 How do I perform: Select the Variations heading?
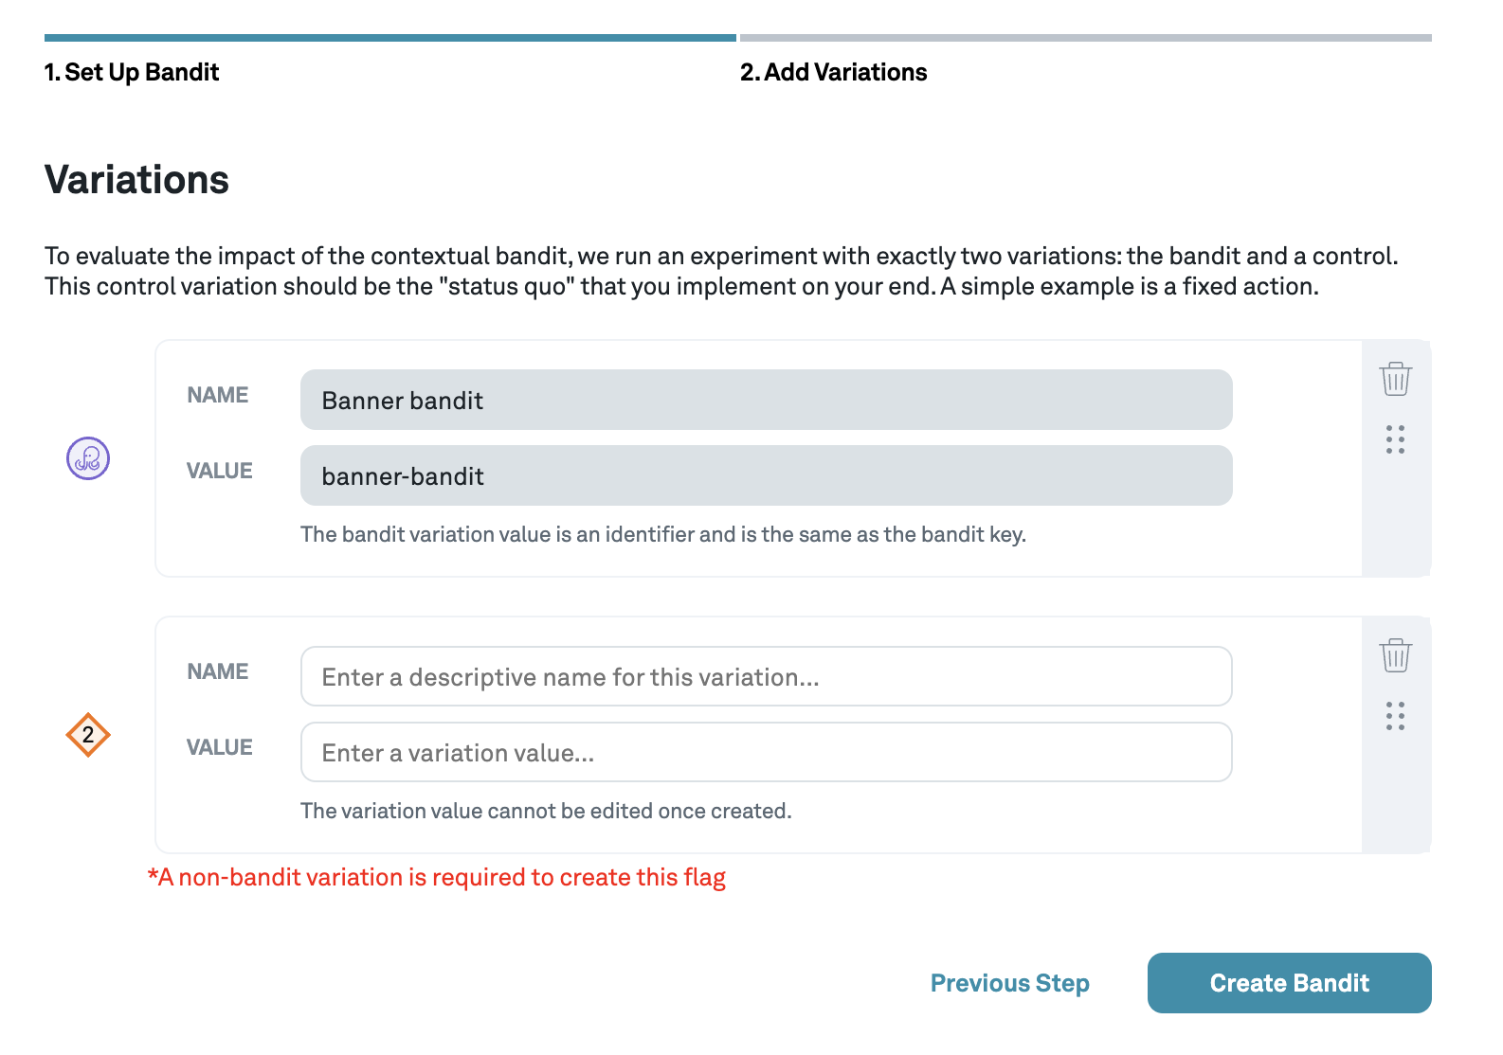pos(136,179)
